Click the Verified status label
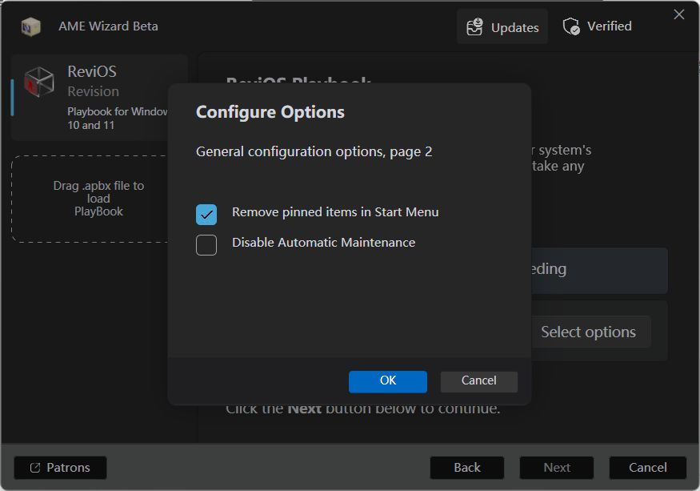Viewport: 700px width, 491px height. (609, 26)
